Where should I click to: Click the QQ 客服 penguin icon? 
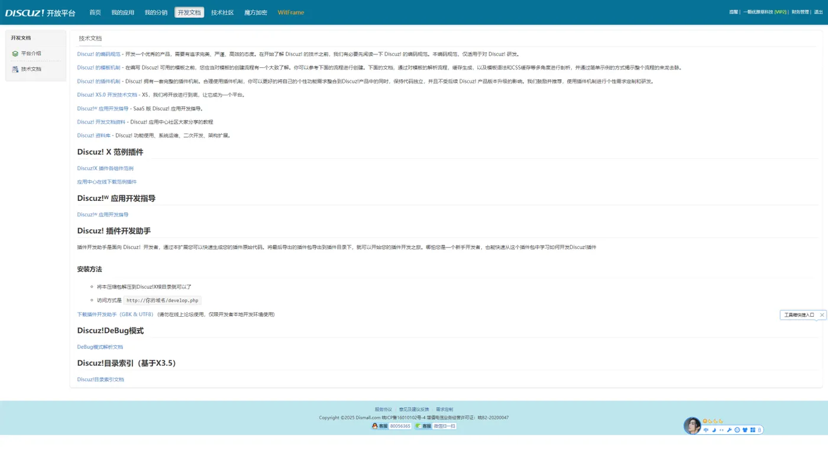[375, 425]
